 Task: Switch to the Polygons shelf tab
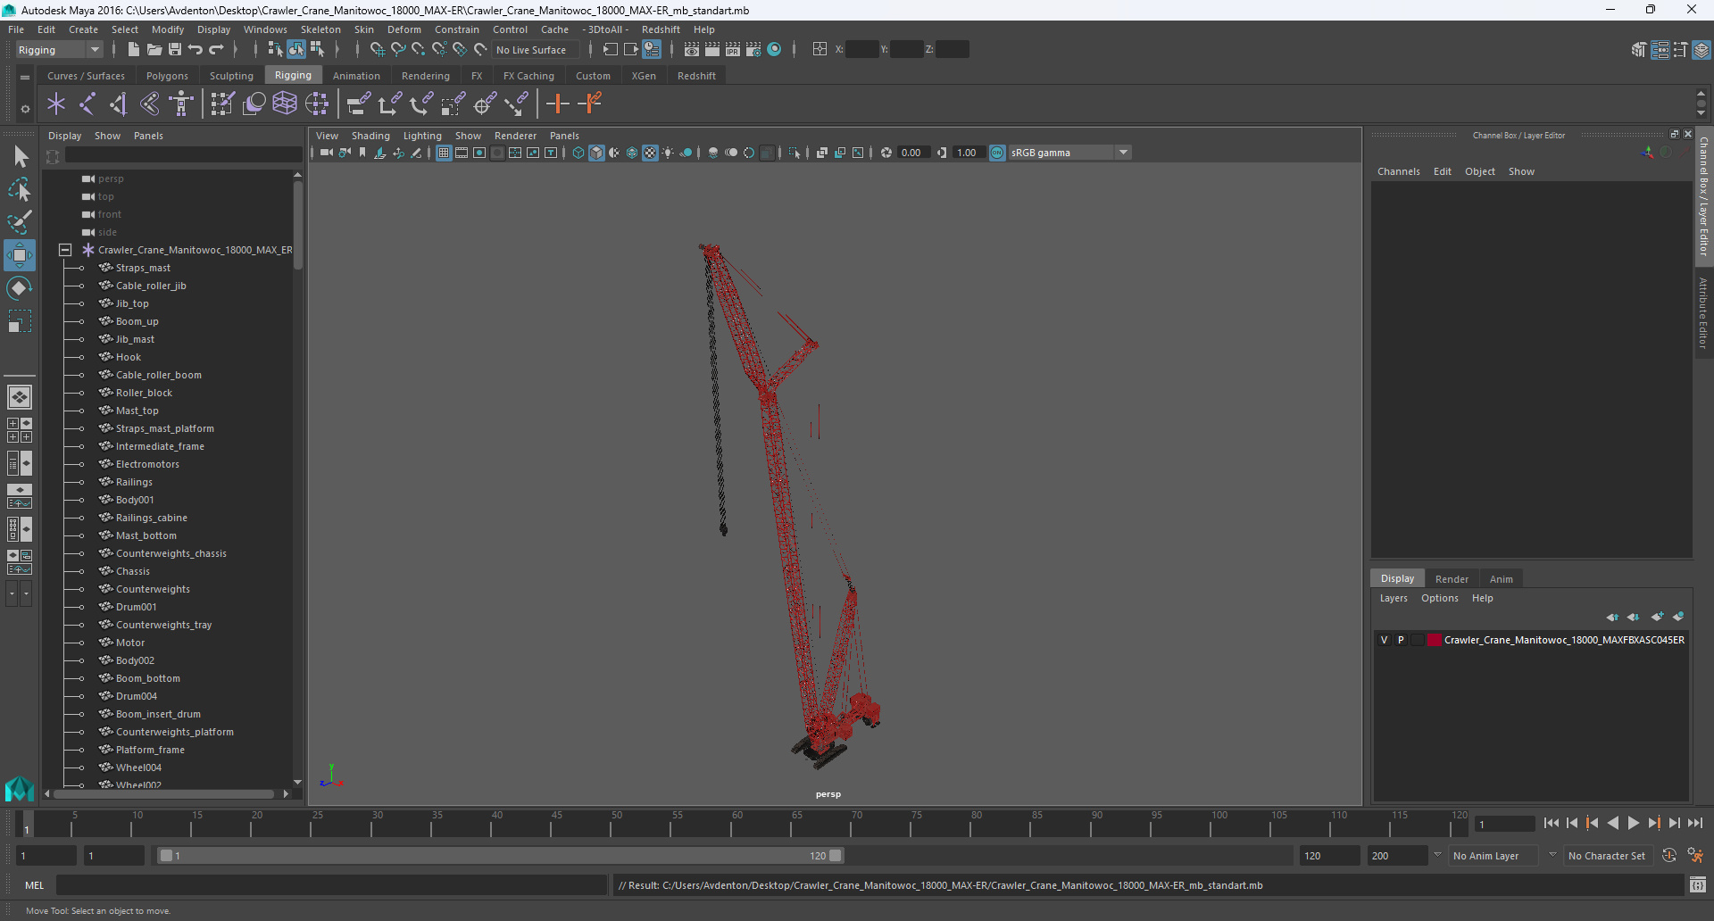(x=167, y=76)
